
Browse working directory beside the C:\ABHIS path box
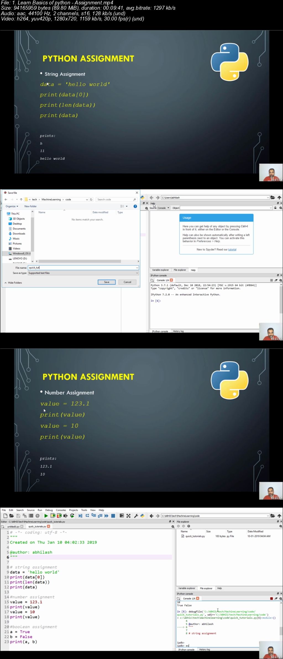click(273, 516)
